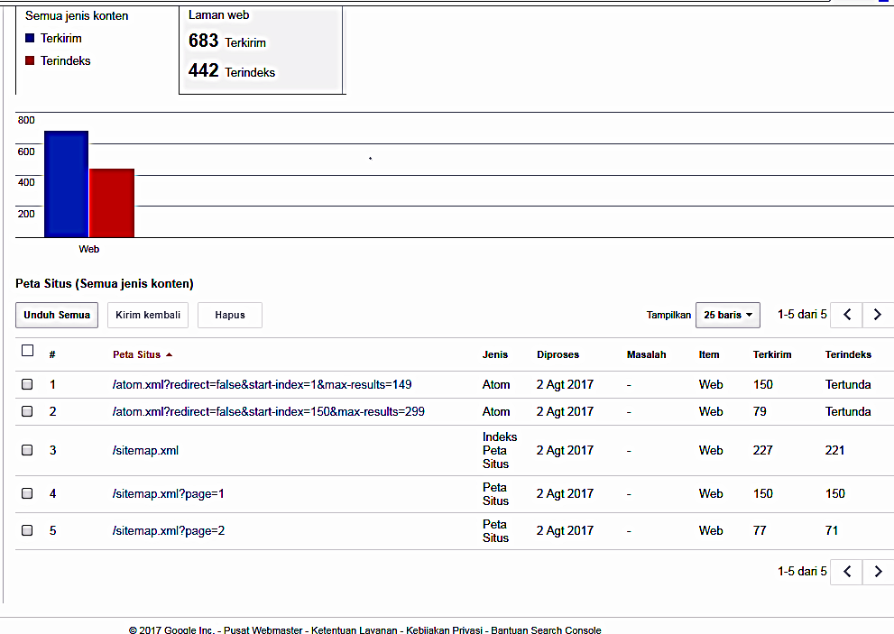894x634 pixels.
Task: Click the top 1-5 dari 5 pagination text
Action: click(x=802, y=314)
